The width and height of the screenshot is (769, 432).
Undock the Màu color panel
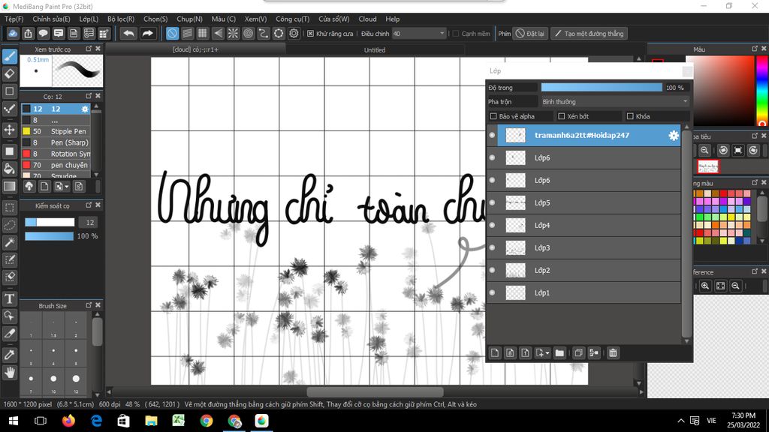[755, 49]
